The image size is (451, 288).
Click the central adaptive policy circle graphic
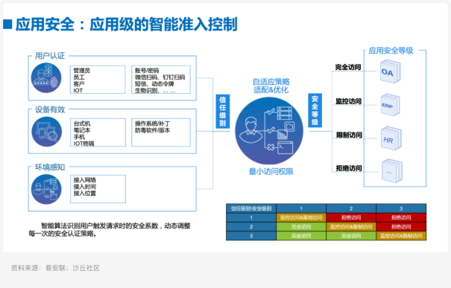click(269, 131)
